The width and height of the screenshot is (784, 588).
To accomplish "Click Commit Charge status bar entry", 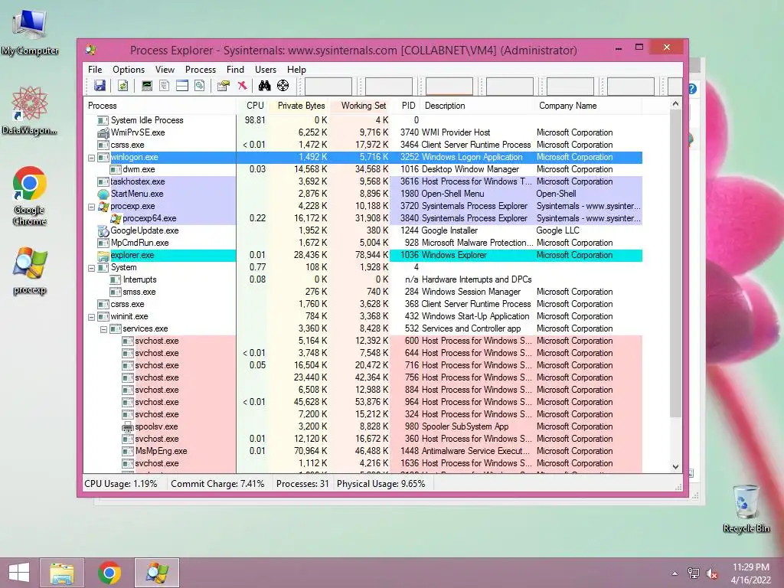I will [217, 484].
